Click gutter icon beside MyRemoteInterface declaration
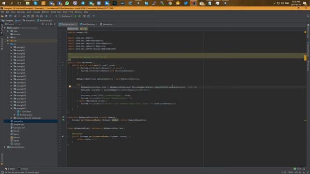Viewport: 310px width, 174px height. (x=63, y=117)
